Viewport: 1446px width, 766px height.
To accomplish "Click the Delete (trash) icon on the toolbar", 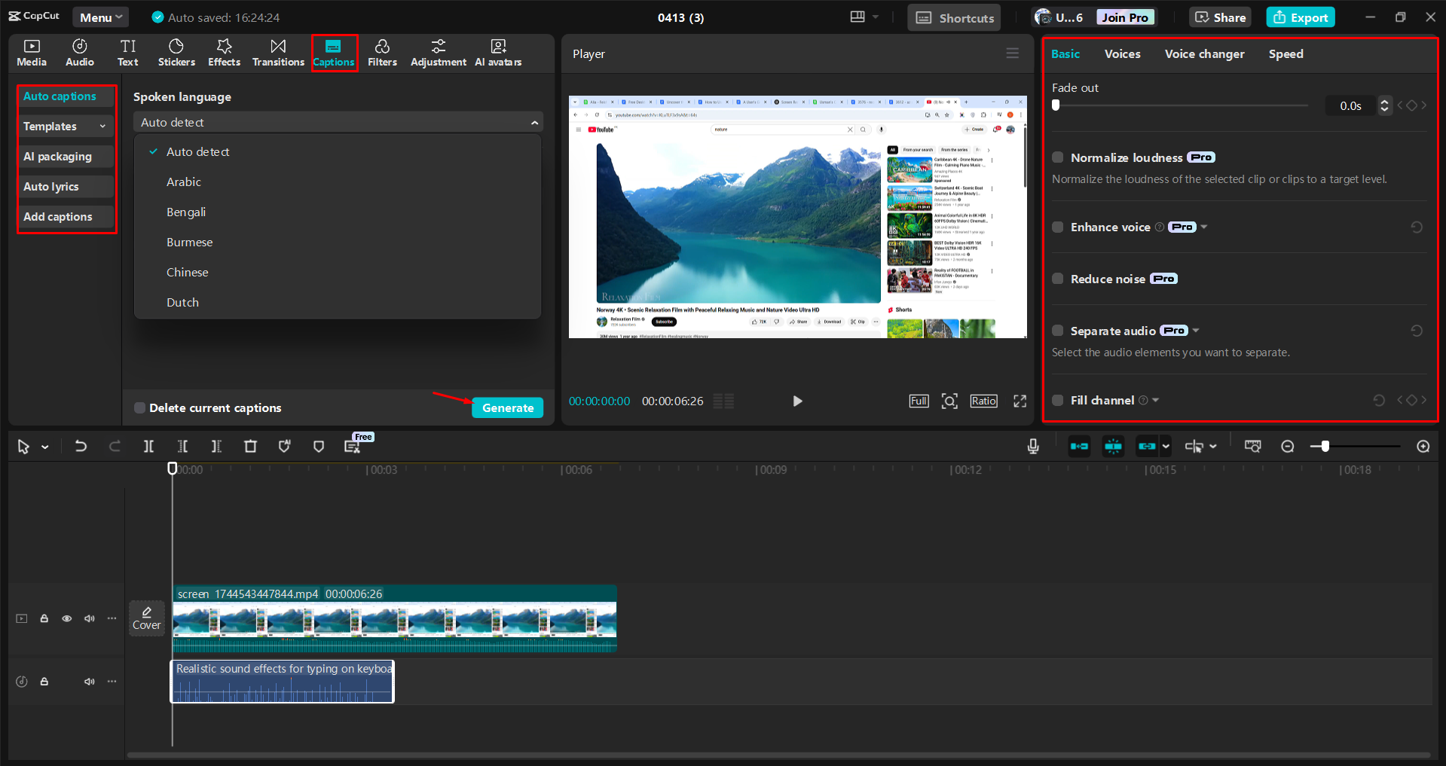I will 250,446.
